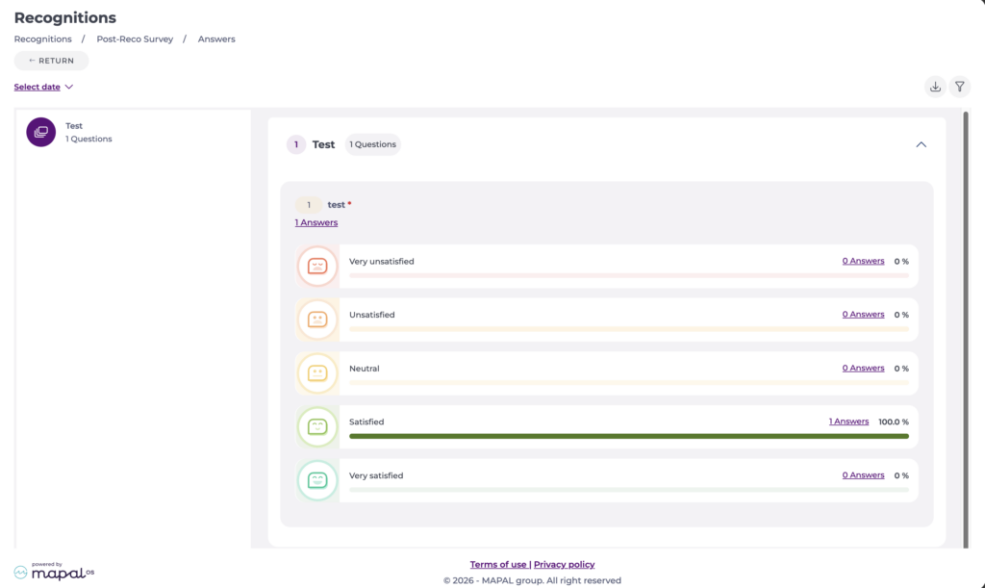Click the download icon

tap(935, 87)
